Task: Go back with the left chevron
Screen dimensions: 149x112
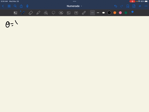Action: click(x=3, y=6)
